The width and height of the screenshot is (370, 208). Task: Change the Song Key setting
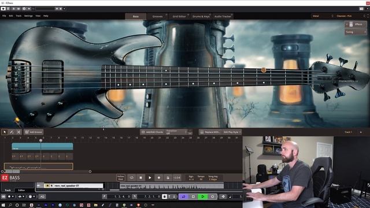[x=213, y=177]
